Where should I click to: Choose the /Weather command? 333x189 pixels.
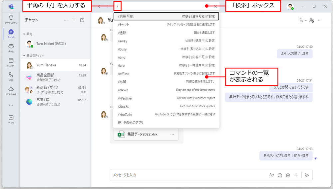166,98
